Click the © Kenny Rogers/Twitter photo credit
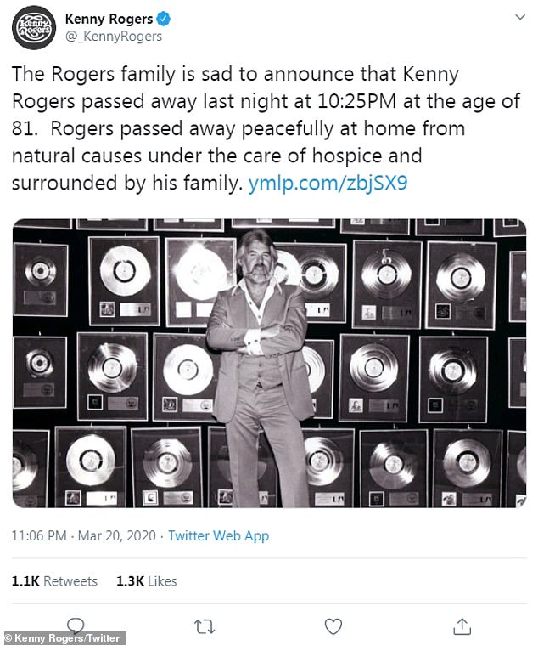 click(x=64, y=637)
